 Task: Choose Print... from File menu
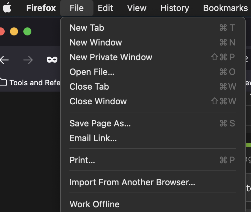click(x=82, y=160)
